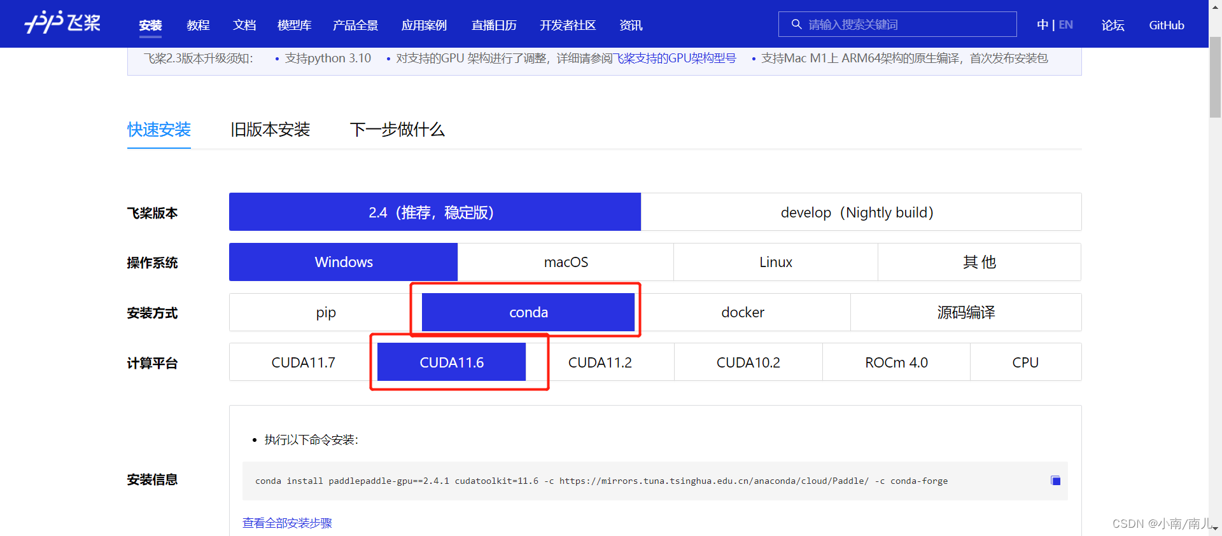Click the page vertical scrollbar thumb
Screen dimensions: 1222x536
1215,77
